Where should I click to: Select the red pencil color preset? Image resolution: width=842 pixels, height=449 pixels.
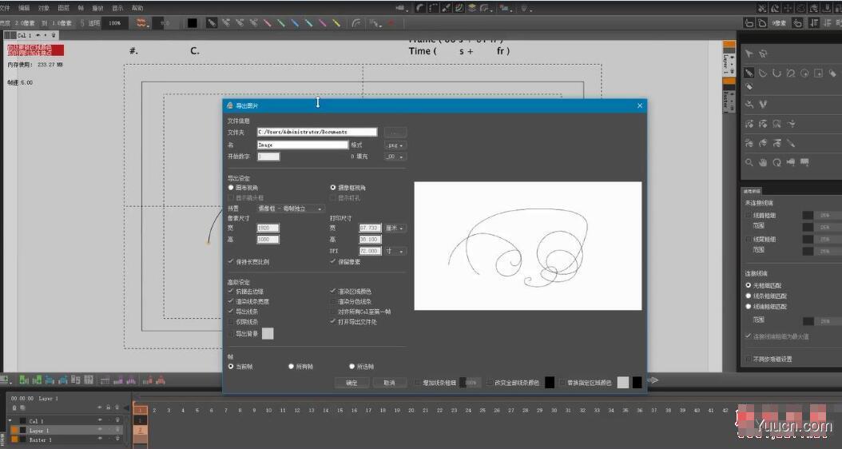pos(267,23)
